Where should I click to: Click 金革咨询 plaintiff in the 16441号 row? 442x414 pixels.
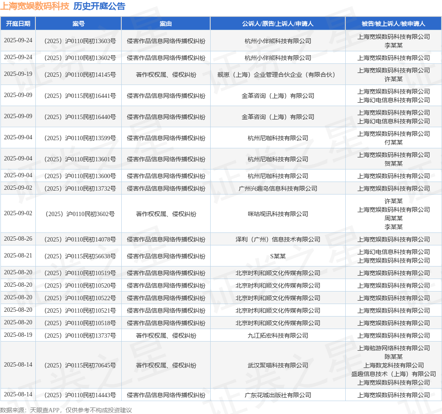pos(278,96)
